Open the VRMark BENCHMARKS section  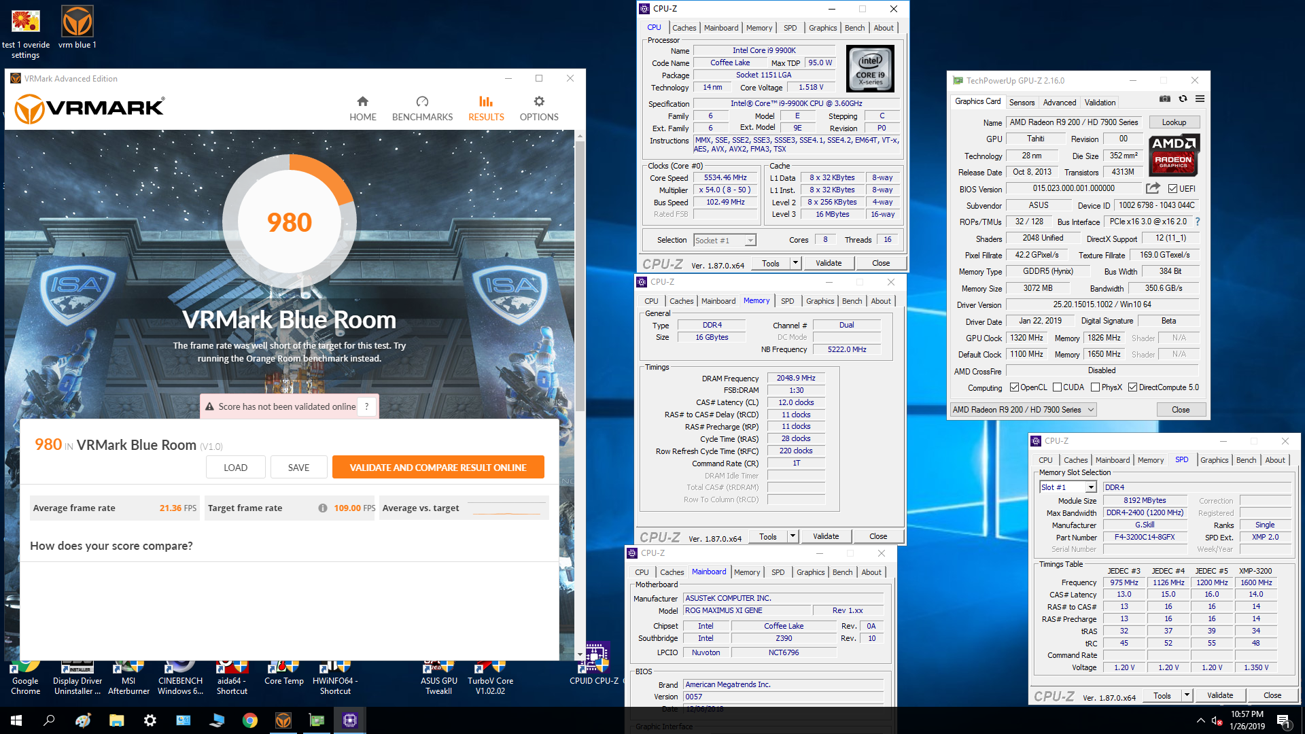pos(422,109)
